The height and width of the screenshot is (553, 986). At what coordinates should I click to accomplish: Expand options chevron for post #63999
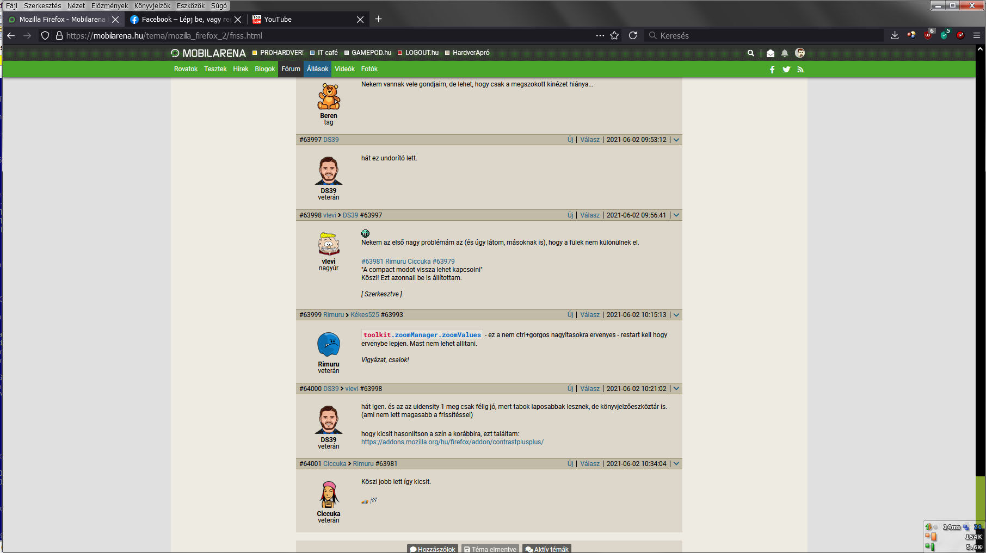[676, 315]
